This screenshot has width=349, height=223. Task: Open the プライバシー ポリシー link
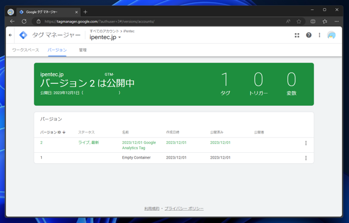tap(184, 208)
